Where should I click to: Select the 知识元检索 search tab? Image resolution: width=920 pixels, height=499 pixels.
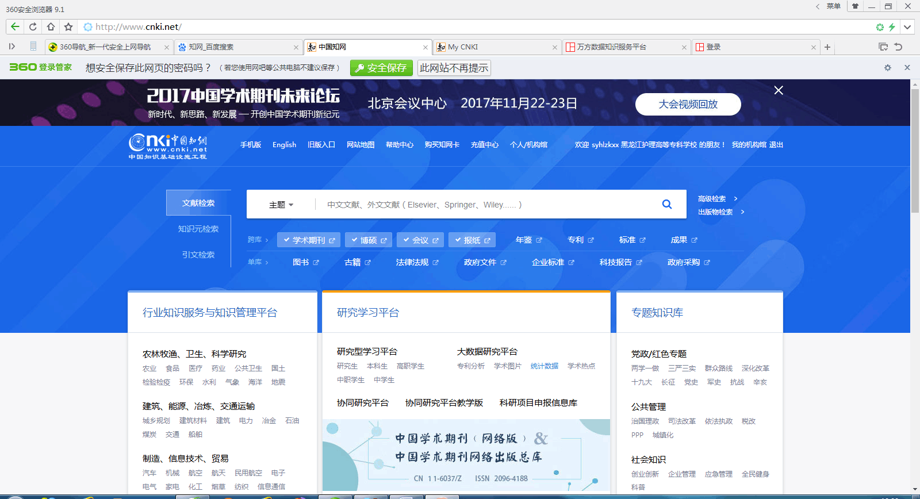198,229
